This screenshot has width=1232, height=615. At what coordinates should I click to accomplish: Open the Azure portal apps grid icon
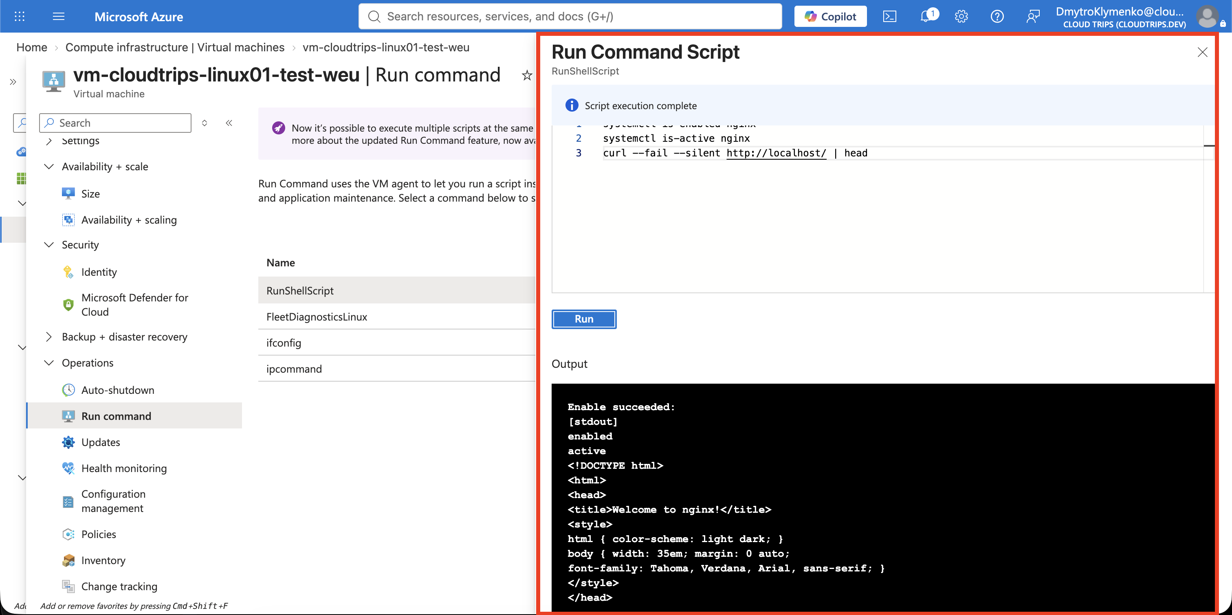19,16
